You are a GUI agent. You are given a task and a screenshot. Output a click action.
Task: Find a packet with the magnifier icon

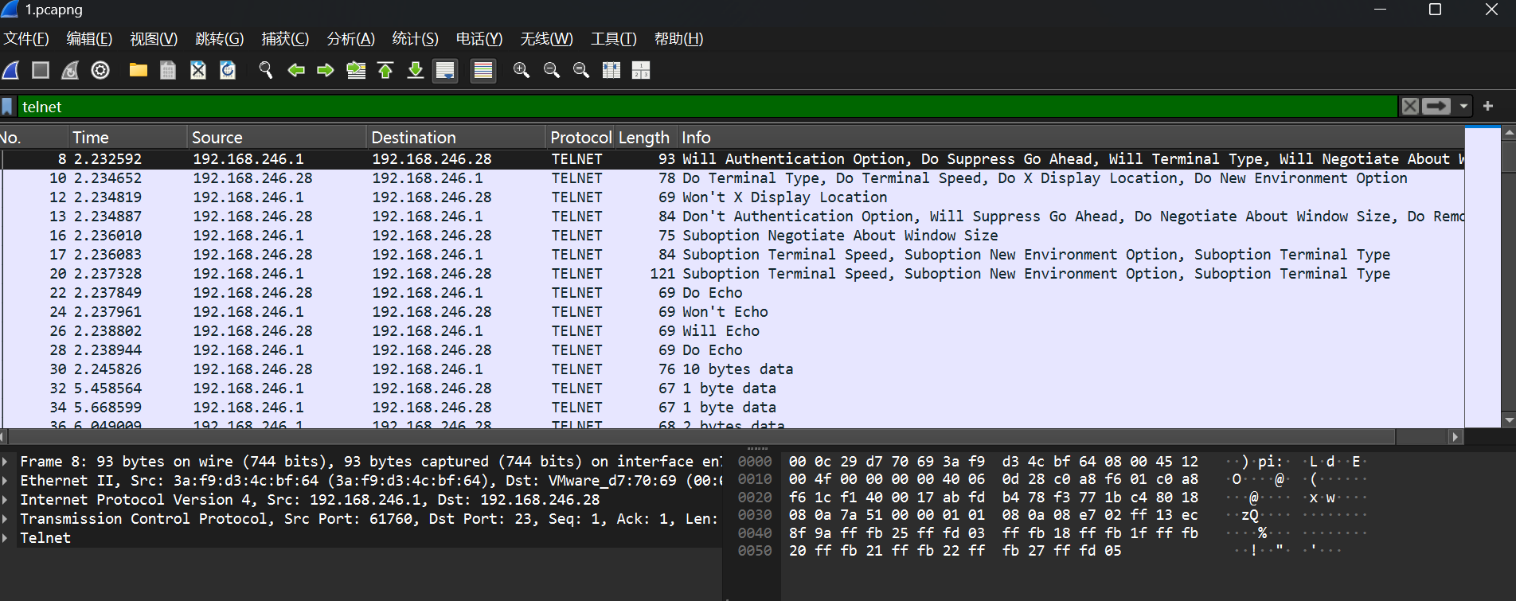click(x=266, y=71)
